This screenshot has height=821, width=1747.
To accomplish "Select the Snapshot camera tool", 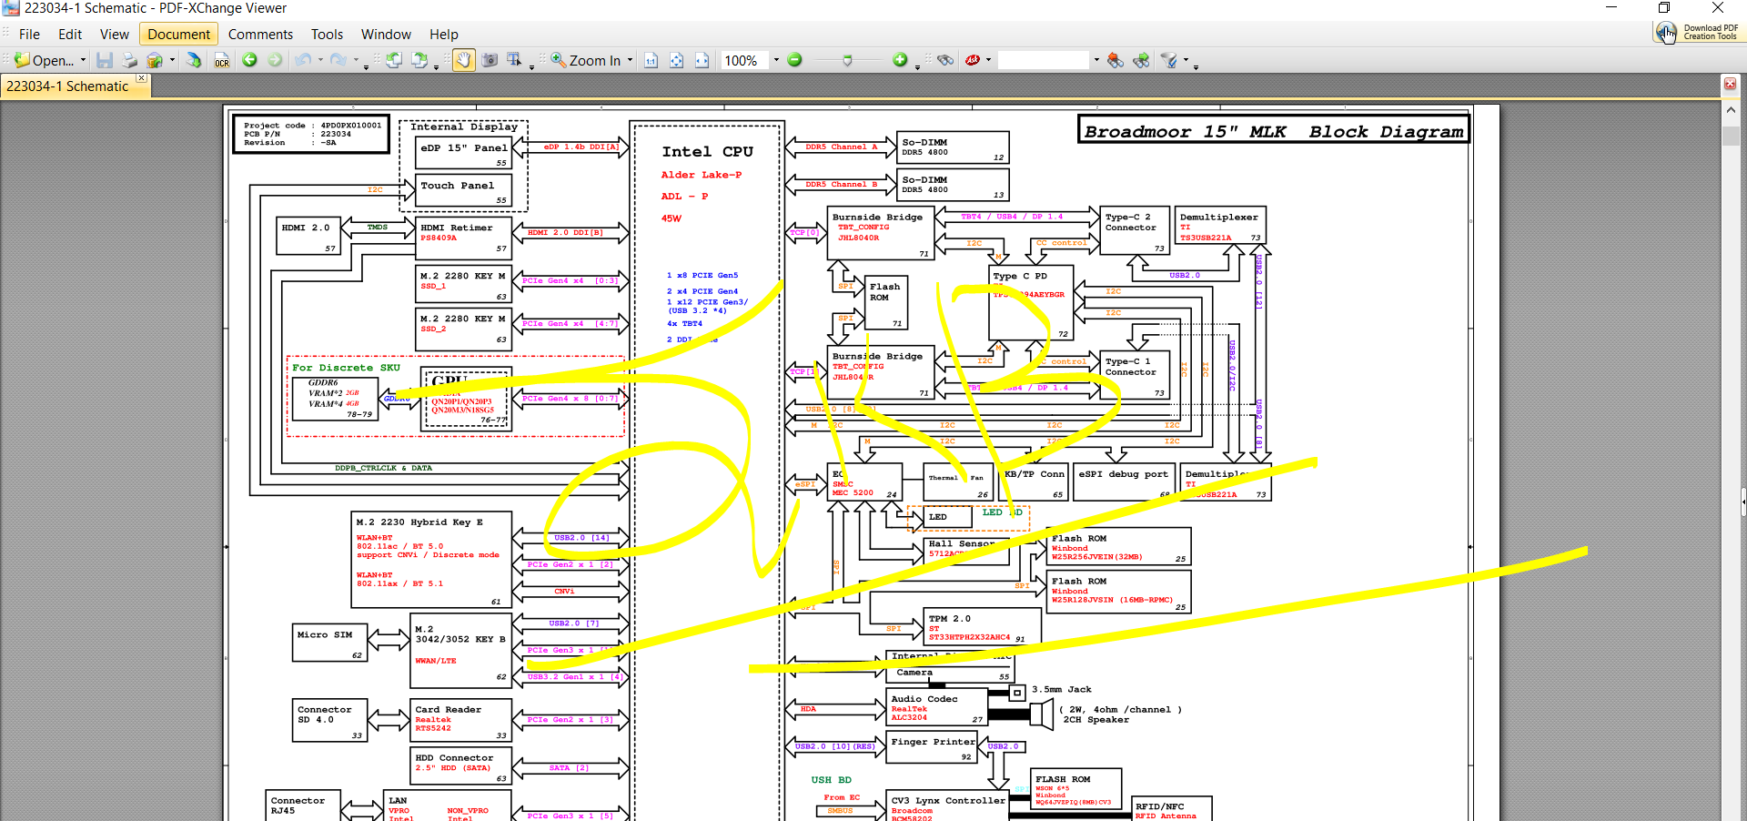I will [490, 60].
